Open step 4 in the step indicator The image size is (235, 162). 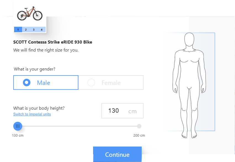(41, 30)
